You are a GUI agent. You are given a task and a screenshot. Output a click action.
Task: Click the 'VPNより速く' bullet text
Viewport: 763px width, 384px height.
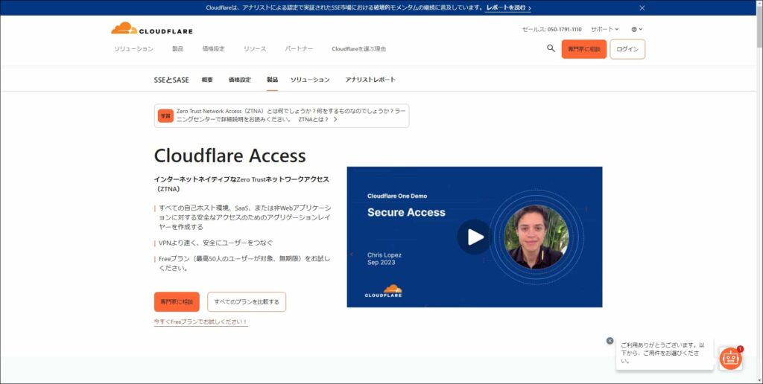click(215, 243)
